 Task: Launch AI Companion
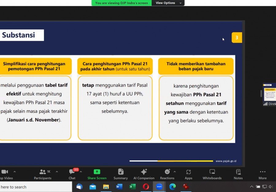[x=144, y=174]
